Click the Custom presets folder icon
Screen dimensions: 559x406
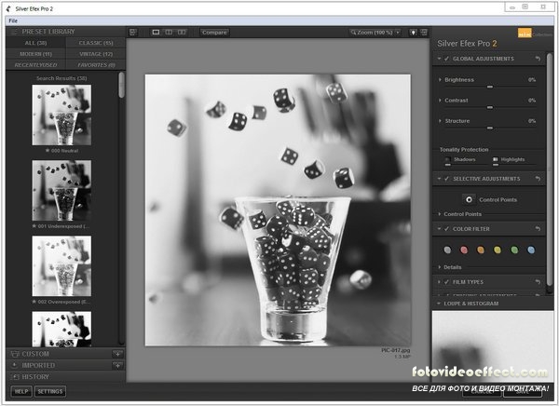pos(15,354)
